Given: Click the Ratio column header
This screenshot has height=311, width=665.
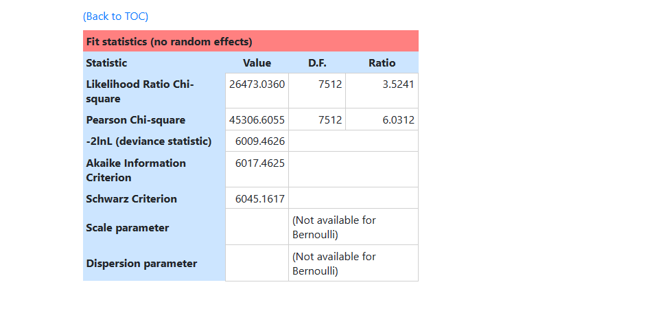Looking at the screenshot, I should pyautogui.click(x=382, y=62).
